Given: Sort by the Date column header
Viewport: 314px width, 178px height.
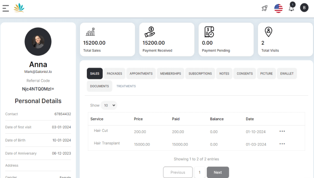Looking at the screenshot, I should (250, 119).
